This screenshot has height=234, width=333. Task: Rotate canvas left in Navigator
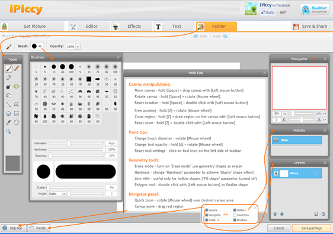click(x=284, y=120)
